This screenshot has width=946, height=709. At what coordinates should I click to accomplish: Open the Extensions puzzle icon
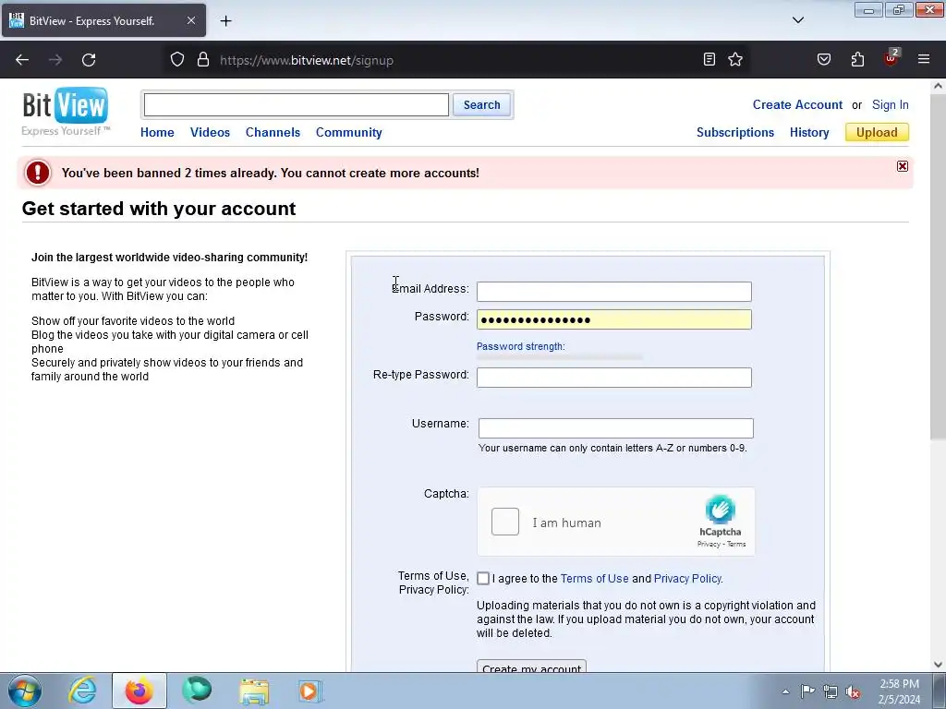pyautogui.click(x=857, y=59)
